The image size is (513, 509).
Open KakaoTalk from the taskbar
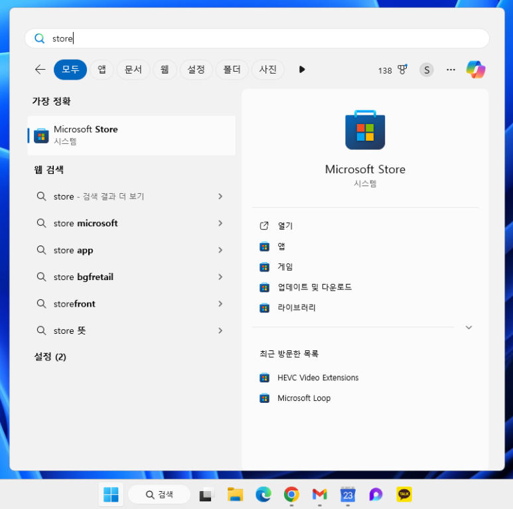coord(404,494)
